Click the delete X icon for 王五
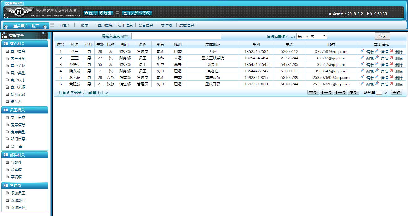The image size is (408, 216). [x=392, y=58]
